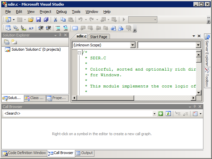Go to previous bookmark in document
This screenshot has height=159, width=212.
tap(113, 28)
